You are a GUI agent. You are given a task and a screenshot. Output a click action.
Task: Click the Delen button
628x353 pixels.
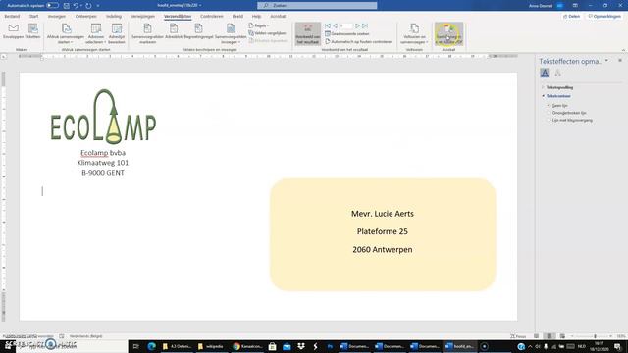coord(571,17)
